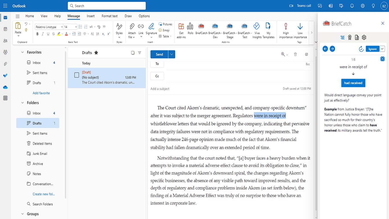
Task: Open People in the left rail
Action: [5, 41]
